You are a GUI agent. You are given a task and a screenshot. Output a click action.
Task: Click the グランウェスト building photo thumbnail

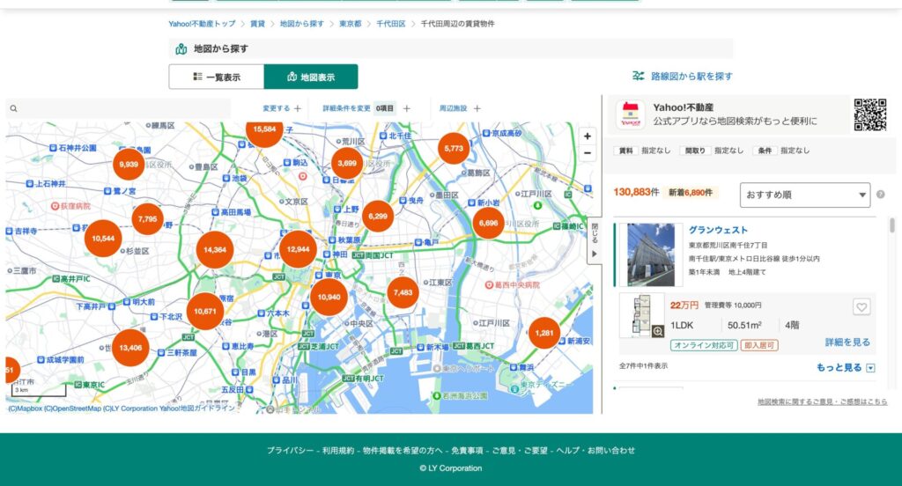coord(650,254)
